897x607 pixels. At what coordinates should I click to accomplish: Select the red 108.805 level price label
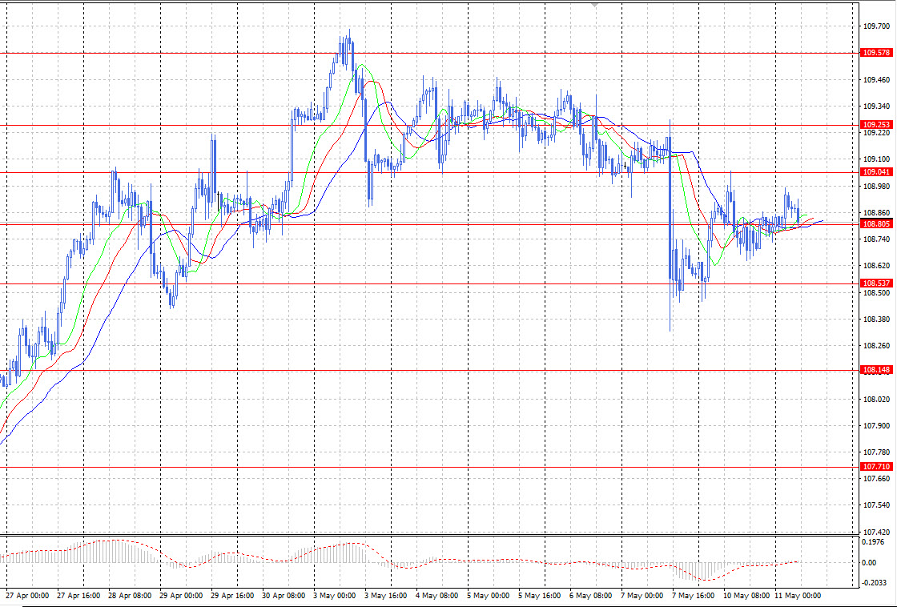876,224
